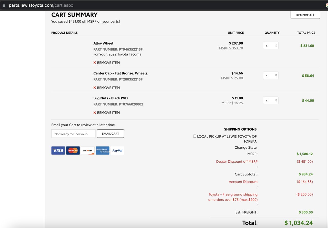The image size is (328, 228).
Task: Click the Dealer Discount off MSRP label
Action: [237, 162]
